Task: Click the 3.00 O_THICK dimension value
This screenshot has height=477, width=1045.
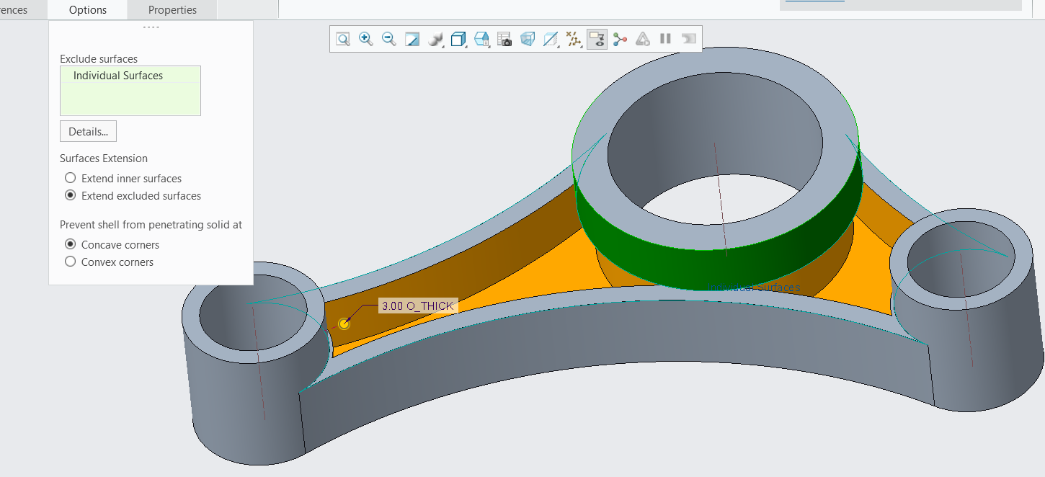Action: point(417,306)
